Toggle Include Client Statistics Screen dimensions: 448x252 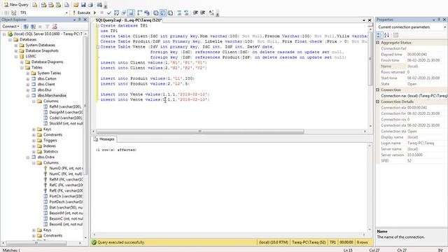point(147,13)
